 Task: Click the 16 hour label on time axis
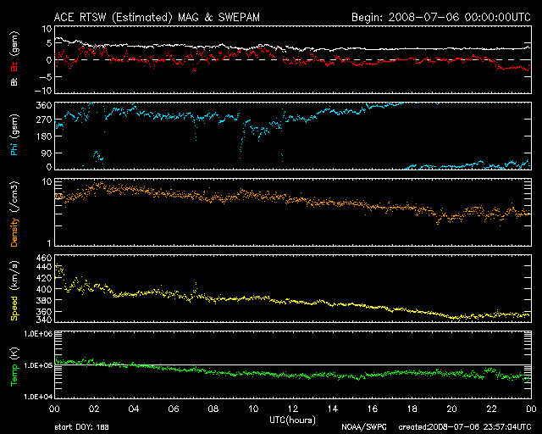point(373,409)
